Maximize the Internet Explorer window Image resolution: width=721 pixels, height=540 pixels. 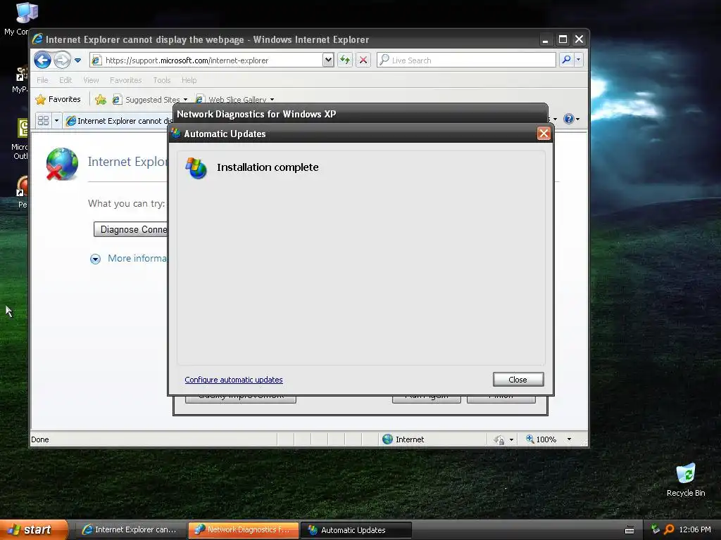[563, 39]
